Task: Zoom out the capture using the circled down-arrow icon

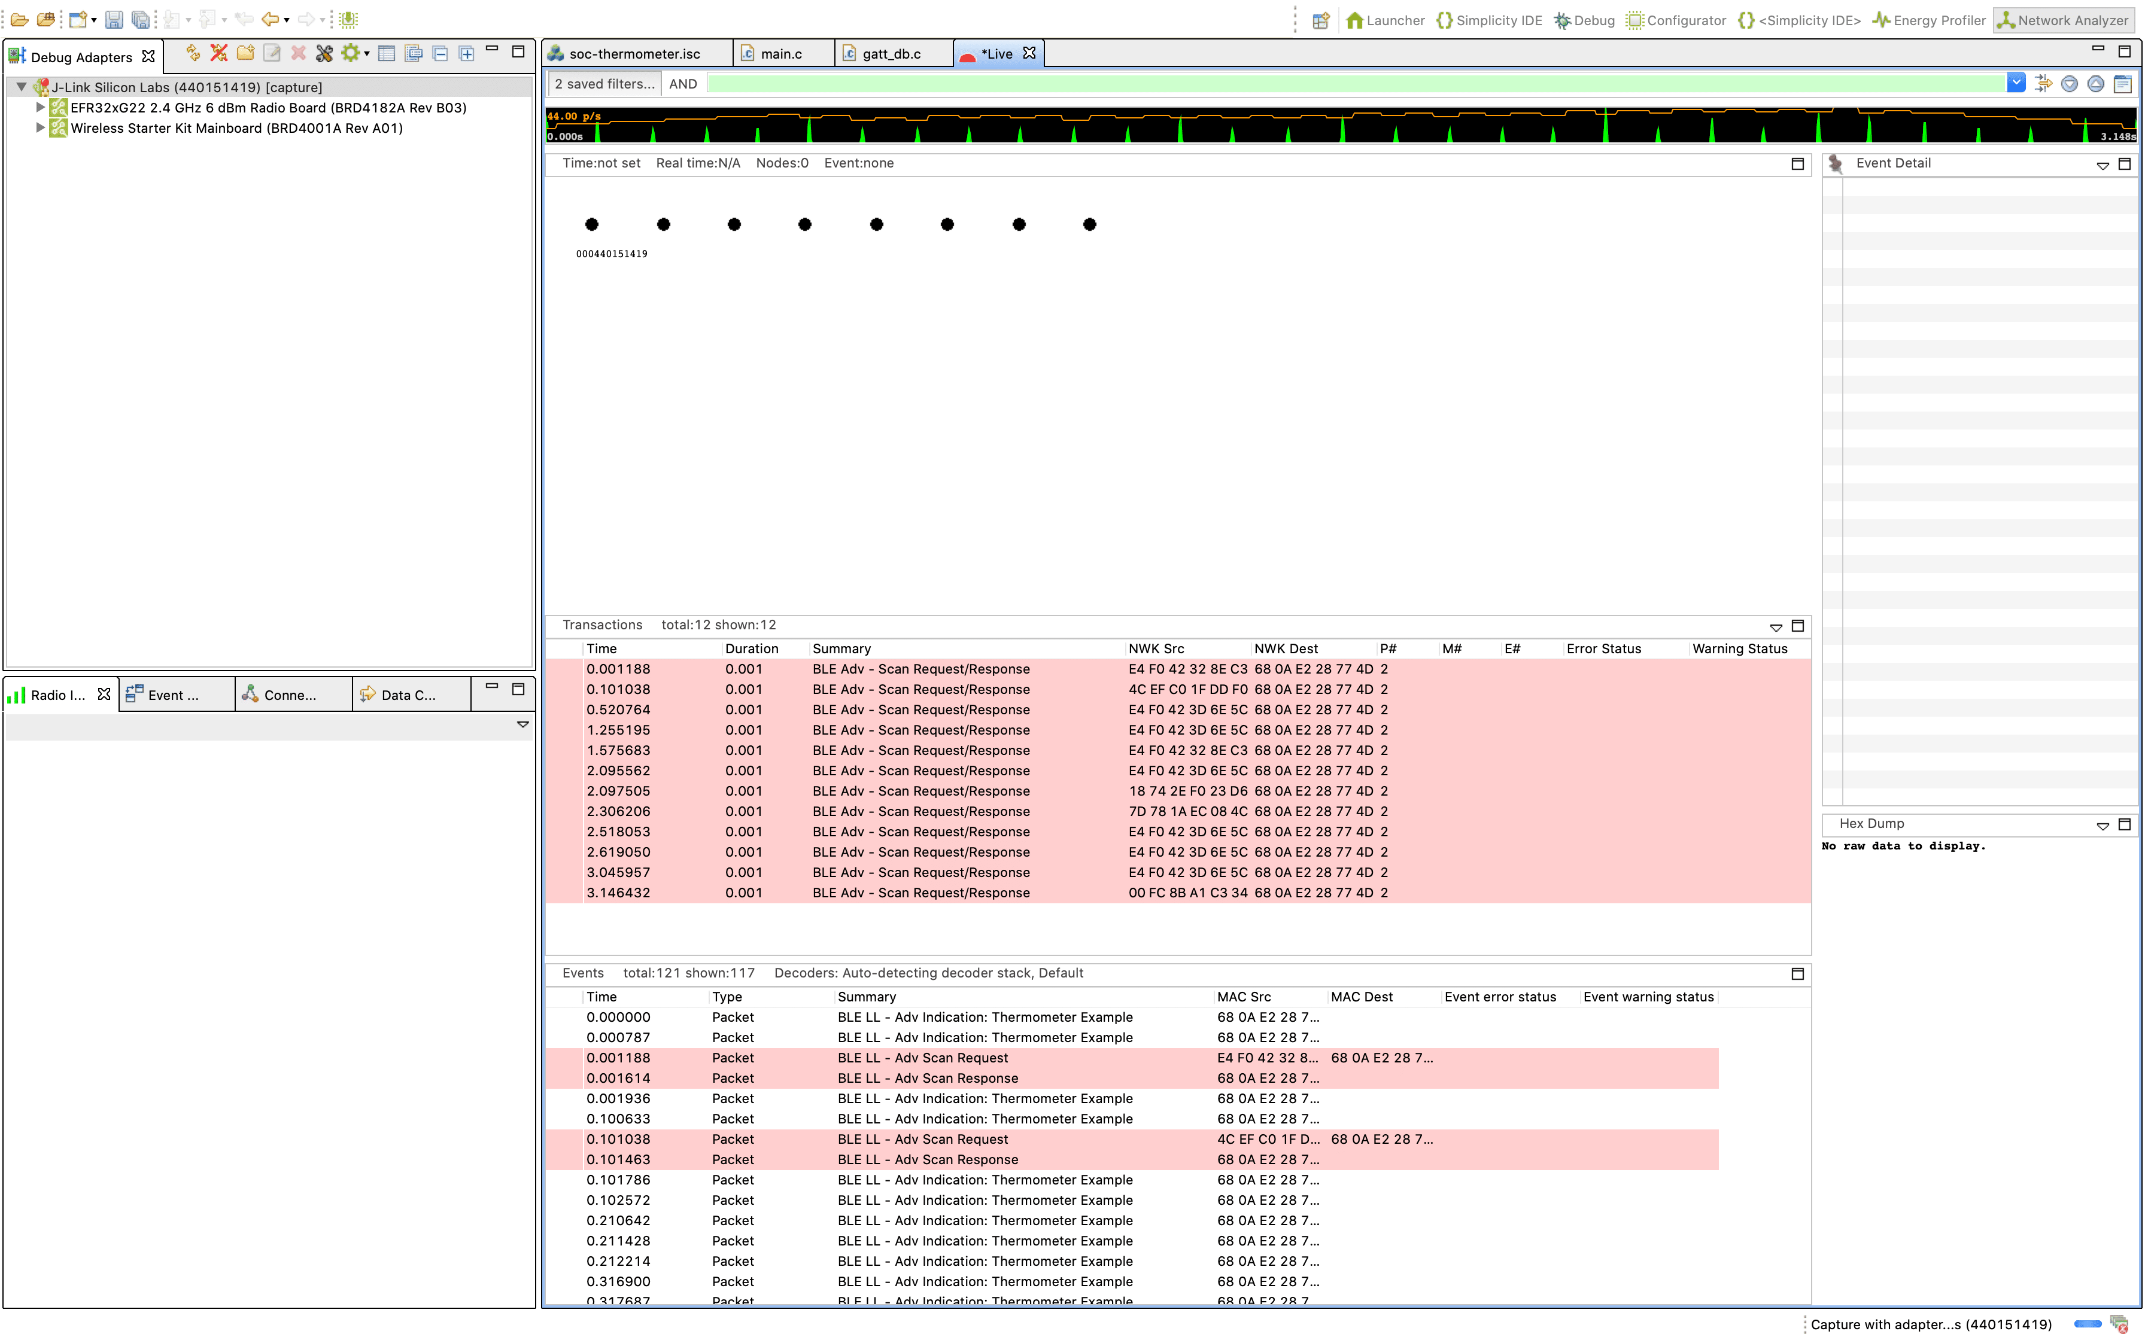Action: [x=2070, y=83]
